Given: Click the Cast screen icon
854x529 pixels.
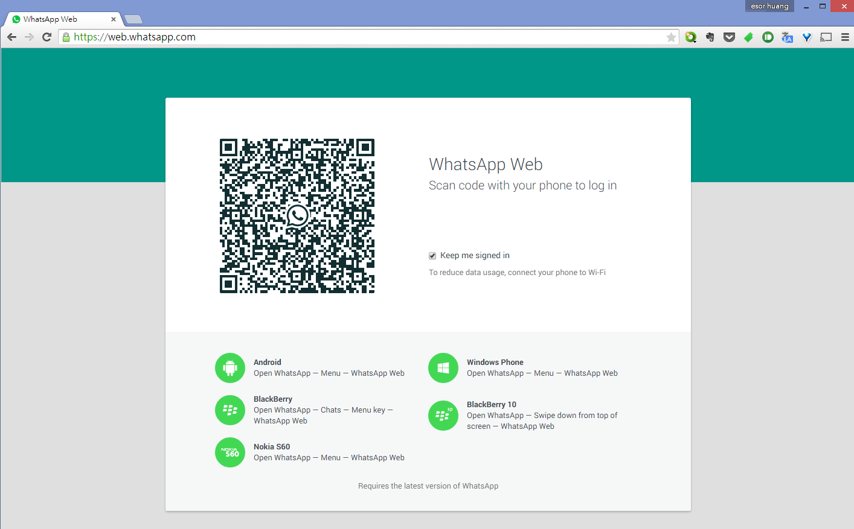Looking at the screenshot, I should pyautogui.click(x=826, y=37).
